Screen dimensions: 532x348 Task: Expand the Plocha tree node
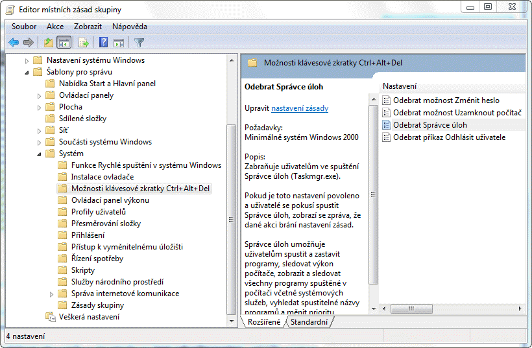click(39, 108)
